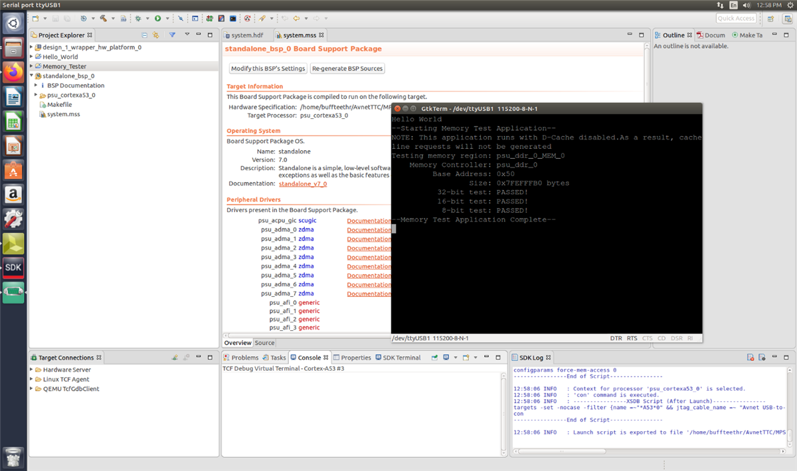Toggle the RTS signal in GtkTerm status bar
The height and width of the screenshot is (471, 797).
click(632, 338)
